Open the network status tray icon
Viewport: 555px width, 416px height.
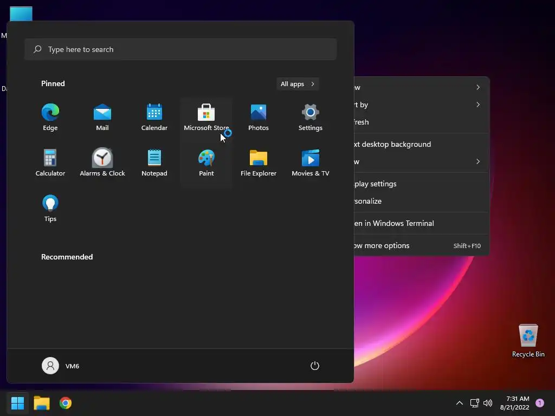coord(474,403)
